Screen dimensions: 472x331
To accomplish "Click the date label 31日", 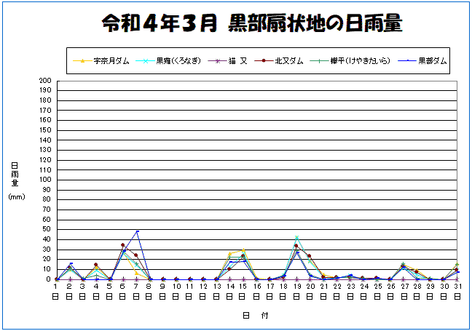I will coord(457,291).
